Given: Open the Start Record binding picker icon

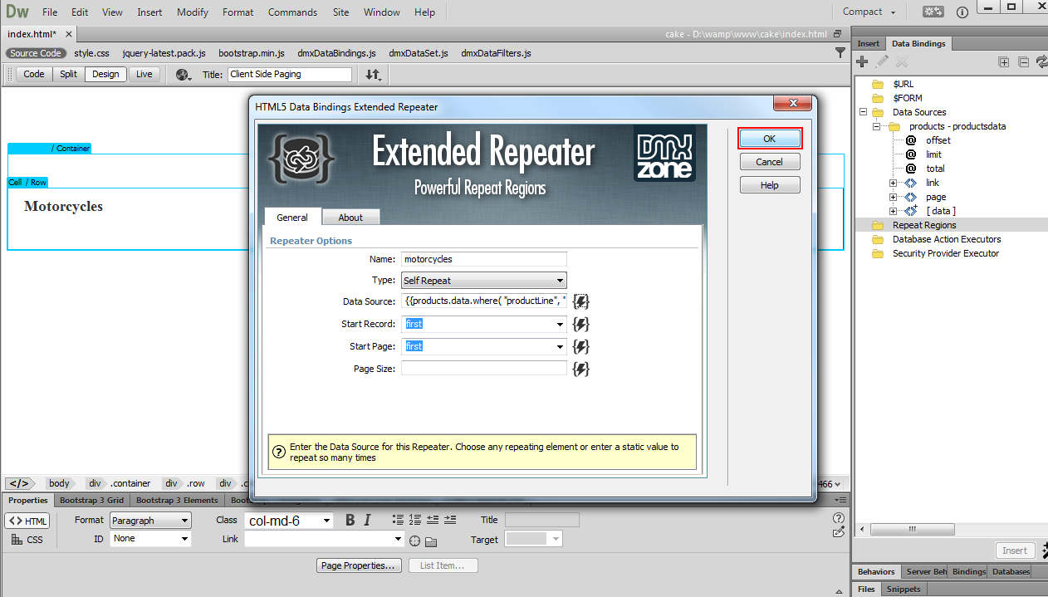Looking at the screenshot, I should [581, 324].
